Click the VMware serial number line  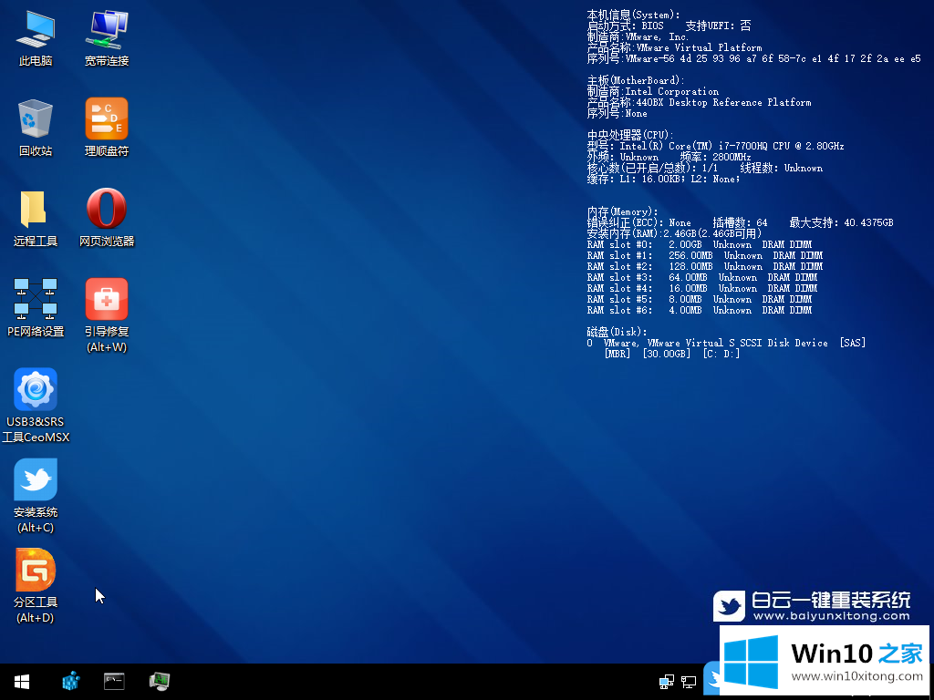click(753, 58)
